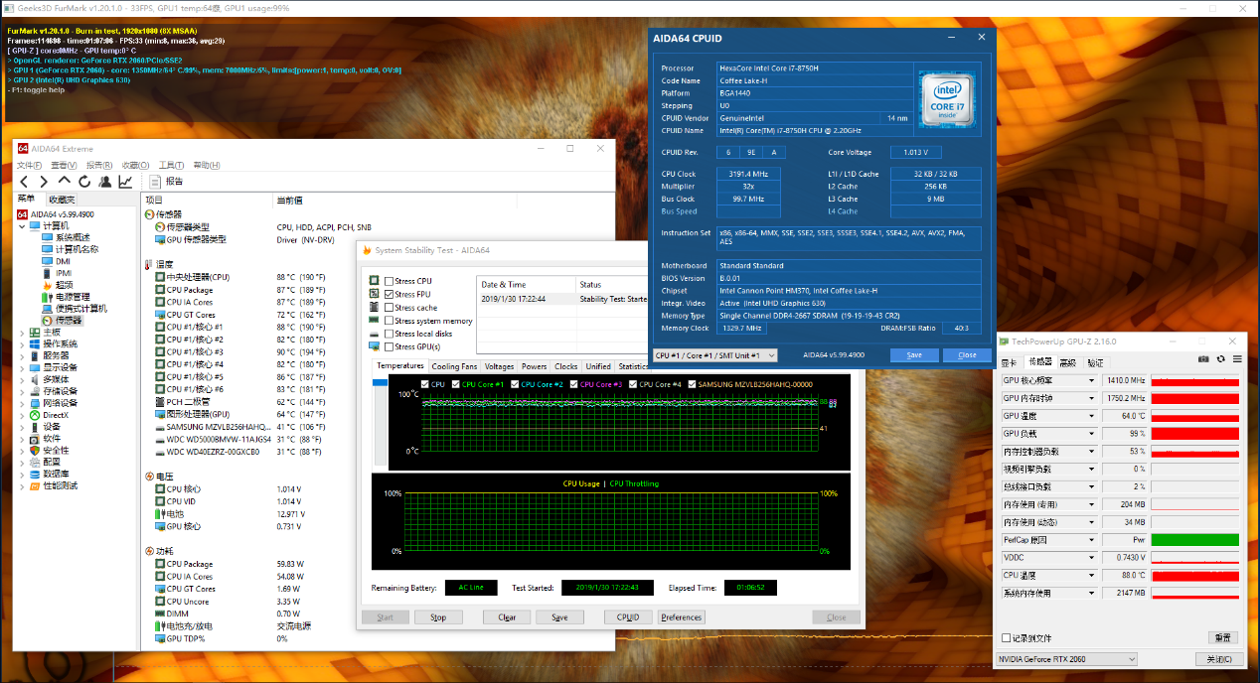Viewport: 1260px width, 683px height.
Task: Switch to the Cooling Fans tab
Action: pyautogui.click(x=454, y=366)
